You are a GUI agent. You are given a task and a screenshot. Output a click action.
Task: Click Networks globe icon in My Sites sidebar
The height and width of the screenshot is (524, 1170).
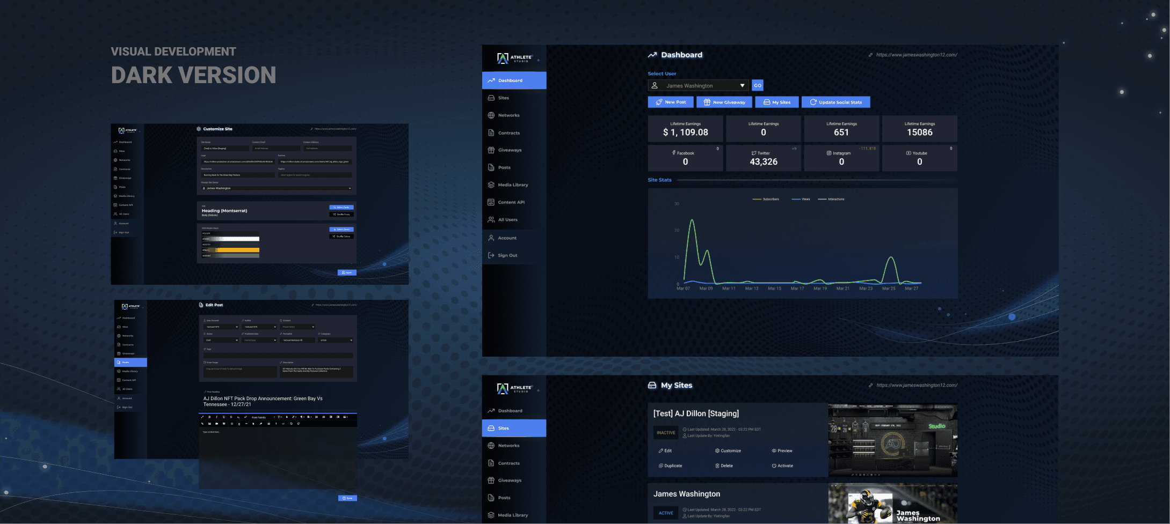point(491,446)
